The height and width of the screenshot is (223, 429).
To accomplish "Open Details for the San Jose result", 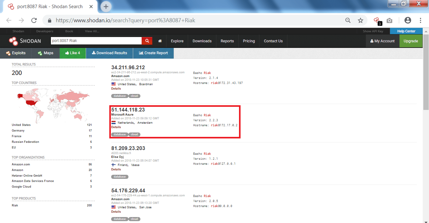I will (116, 211).
